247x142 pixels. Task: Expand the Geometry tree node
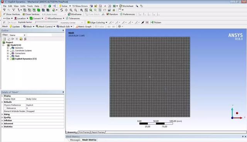click(x=8, y=48)
